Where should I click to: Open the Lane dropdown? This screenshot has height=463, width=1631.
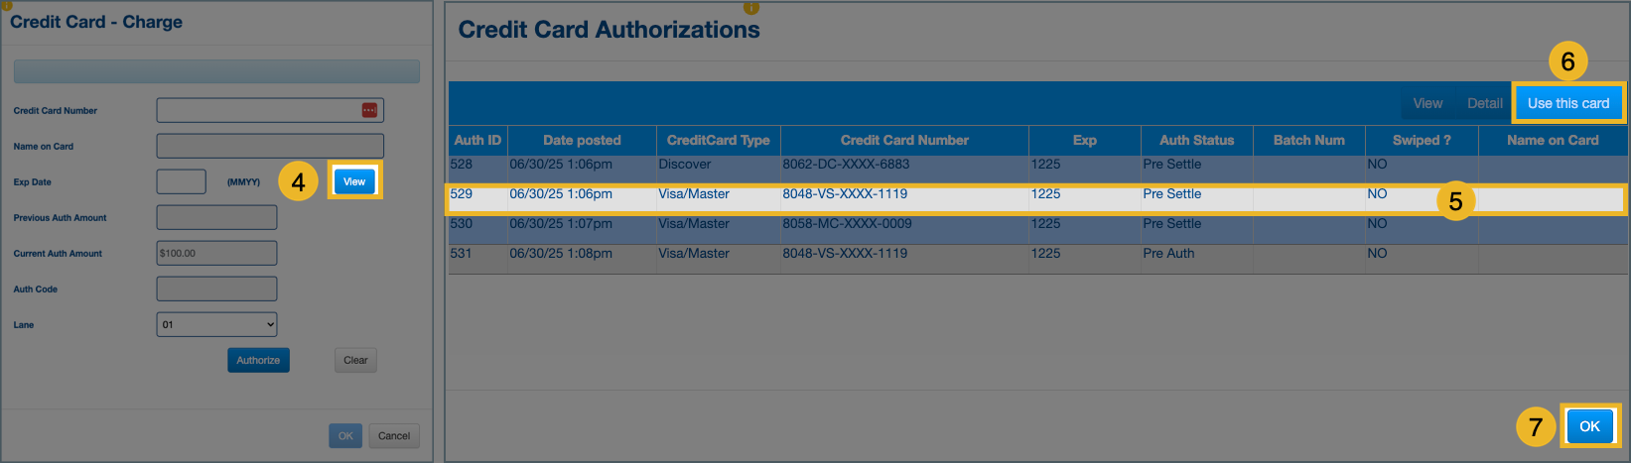tap(216, 324)
